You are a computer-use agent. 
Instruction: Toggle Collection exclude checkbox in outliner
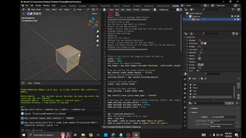(232, 16)
